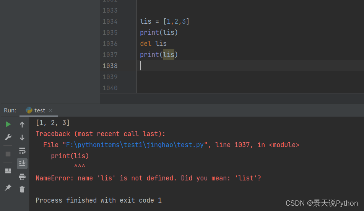Click line number 1034 in gutter
Viewport: 364px width, 211px height.
[x=110, y=21]
